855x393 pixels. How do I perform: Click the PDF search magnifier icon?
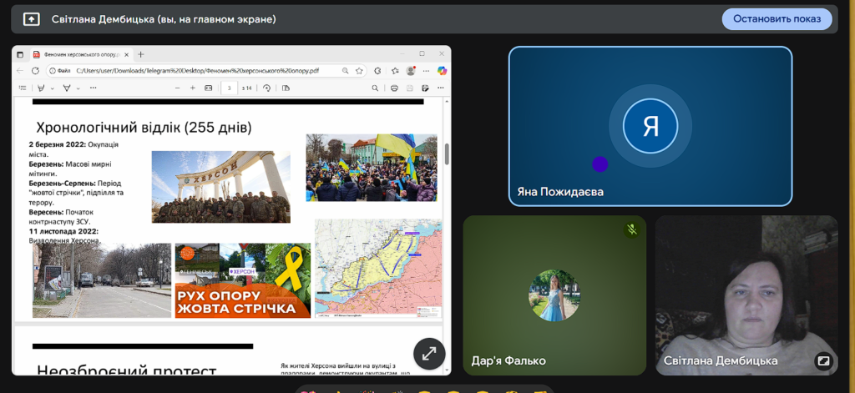tap(375, 88)
